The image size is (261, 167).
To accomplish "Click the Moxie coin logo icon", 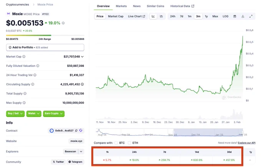I will click(x=8, y=14).
